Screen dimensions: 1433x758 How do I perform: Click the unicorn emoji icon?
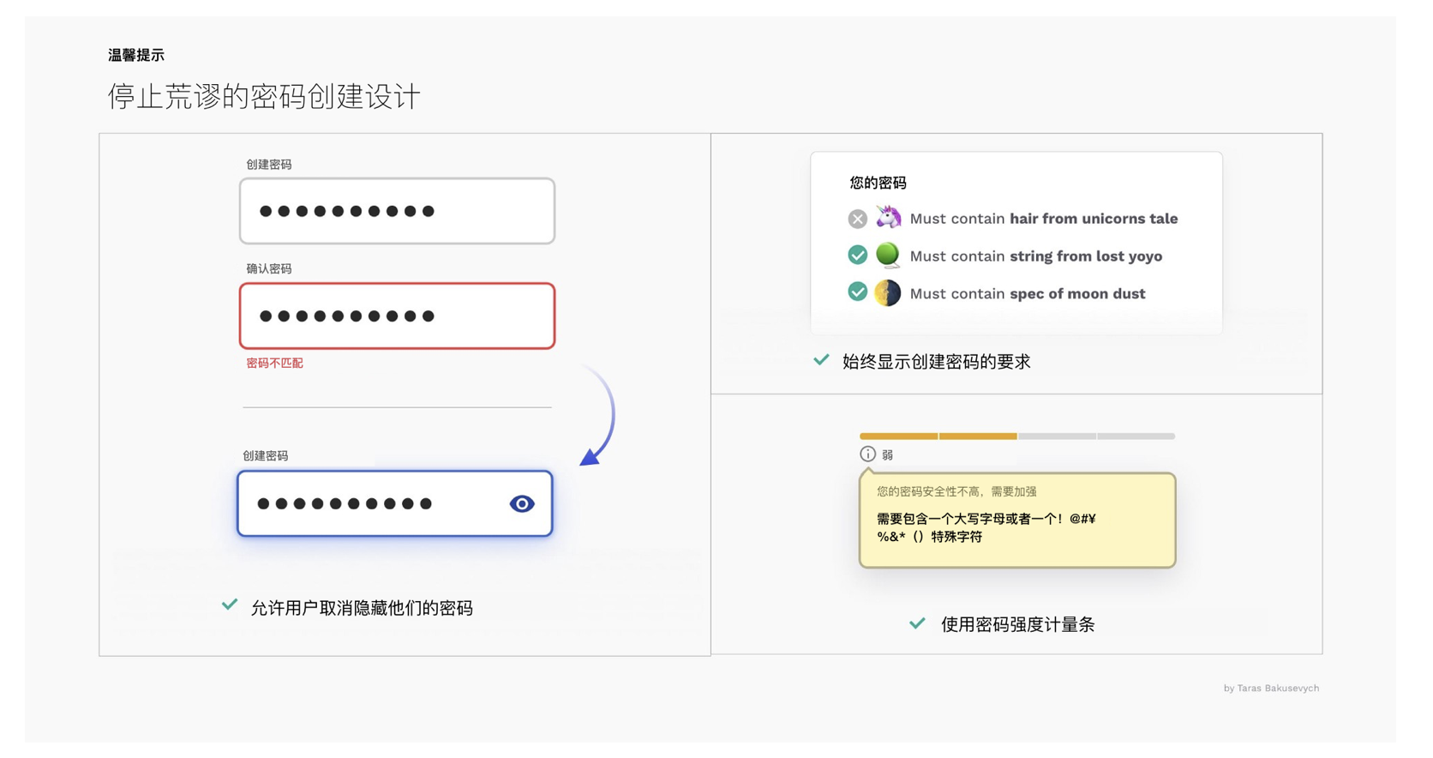point(888,218)
